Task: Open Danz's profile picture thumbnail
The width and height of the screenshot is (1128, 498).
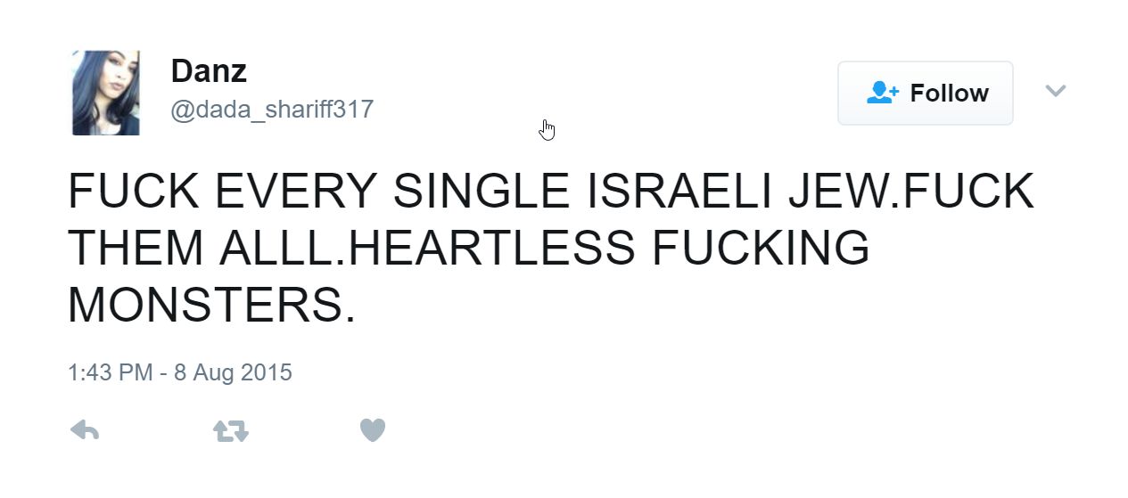Action: coord(105,93)
